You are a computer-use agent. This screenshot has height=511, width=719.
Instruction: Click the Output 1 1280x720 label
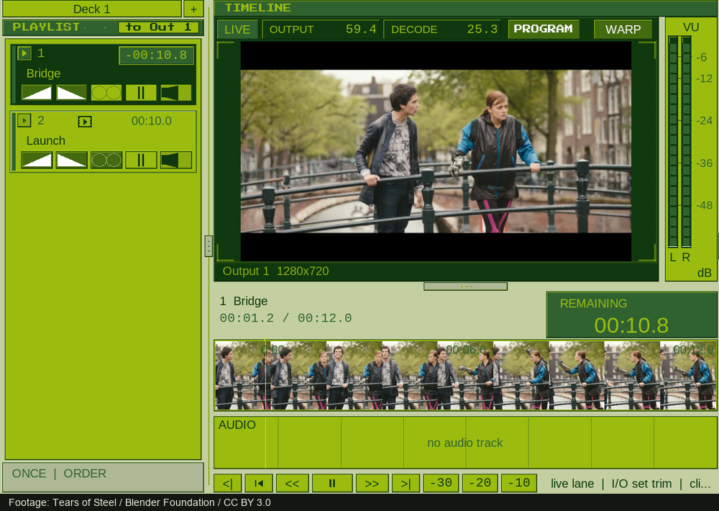275,271
